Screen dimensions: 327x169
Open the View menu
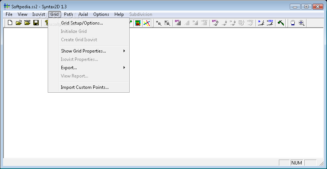pyautogui.click(x=22, y=14)
